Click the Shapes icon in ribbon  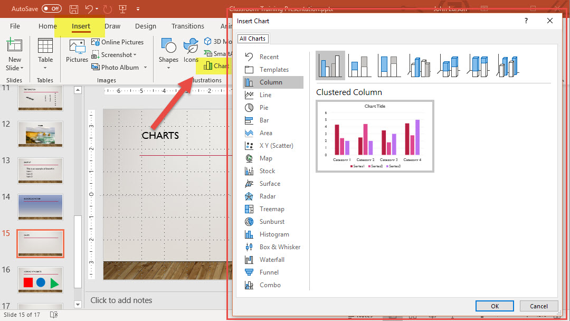click(168, 52)
